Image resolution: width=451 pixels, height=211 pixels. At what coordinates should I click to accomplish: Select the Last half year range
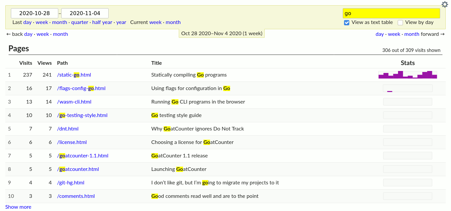[102, 22]
